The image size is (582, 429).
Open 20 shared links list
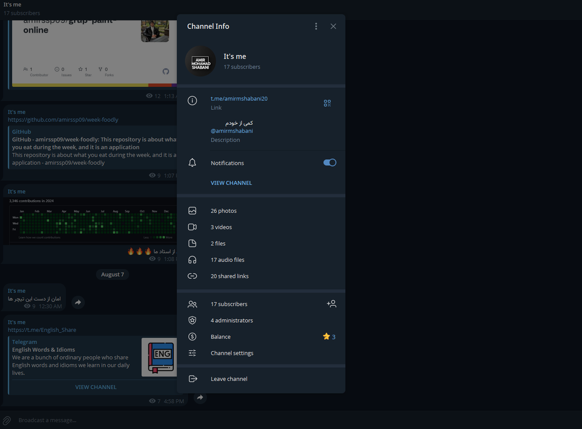[x=261, y=276]
